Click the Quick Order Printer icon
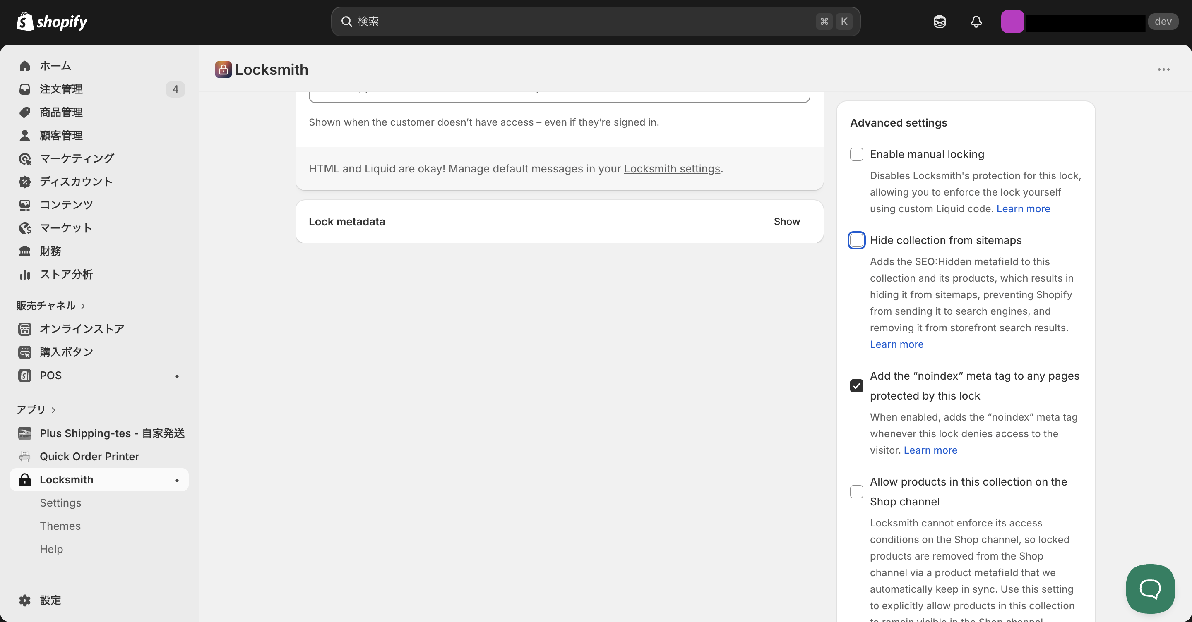The height and width of the screenshot is (622, 1192). 24,457
